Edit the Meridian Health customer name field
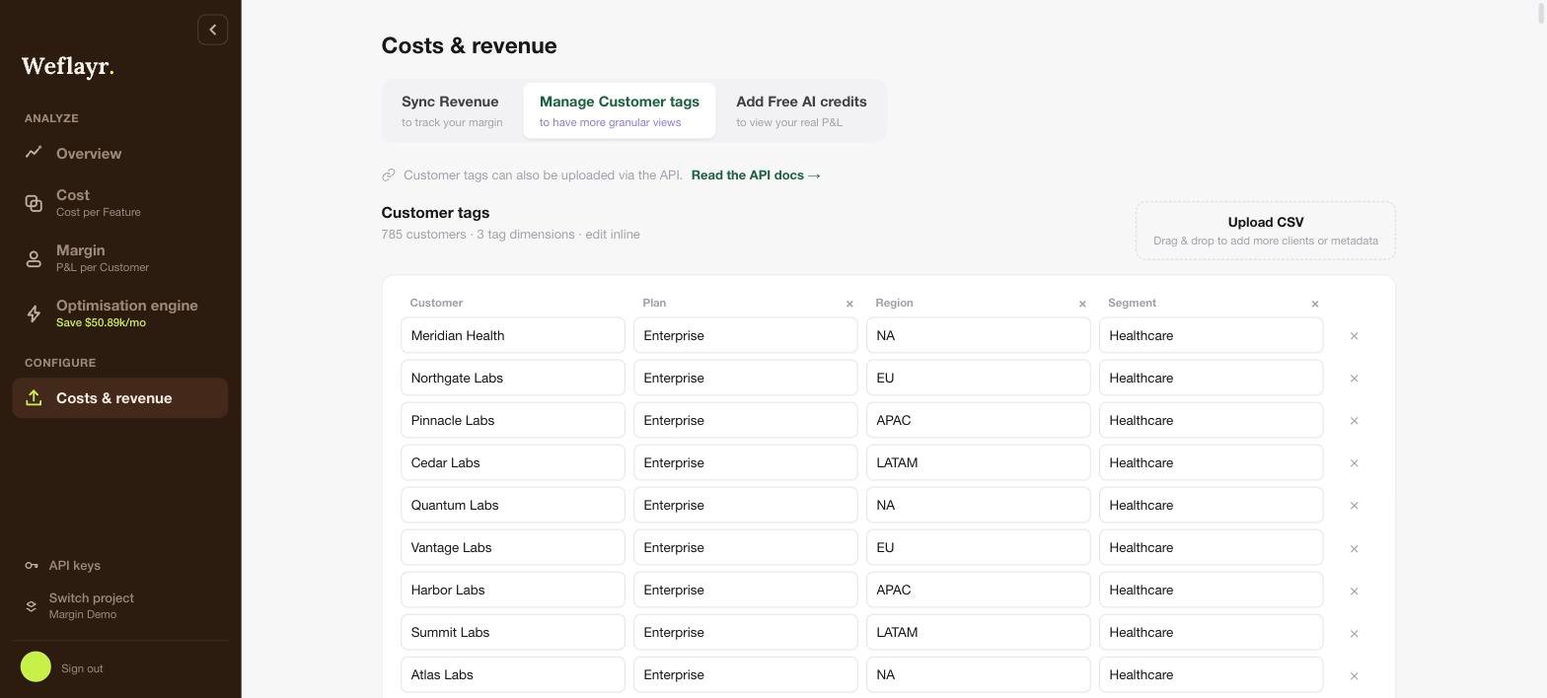 [513, 335]
